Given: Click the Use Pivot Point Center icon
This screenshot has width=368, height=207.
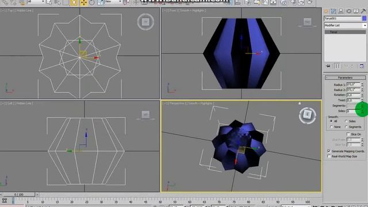Looking at the screenshot, I should point(126,2).
